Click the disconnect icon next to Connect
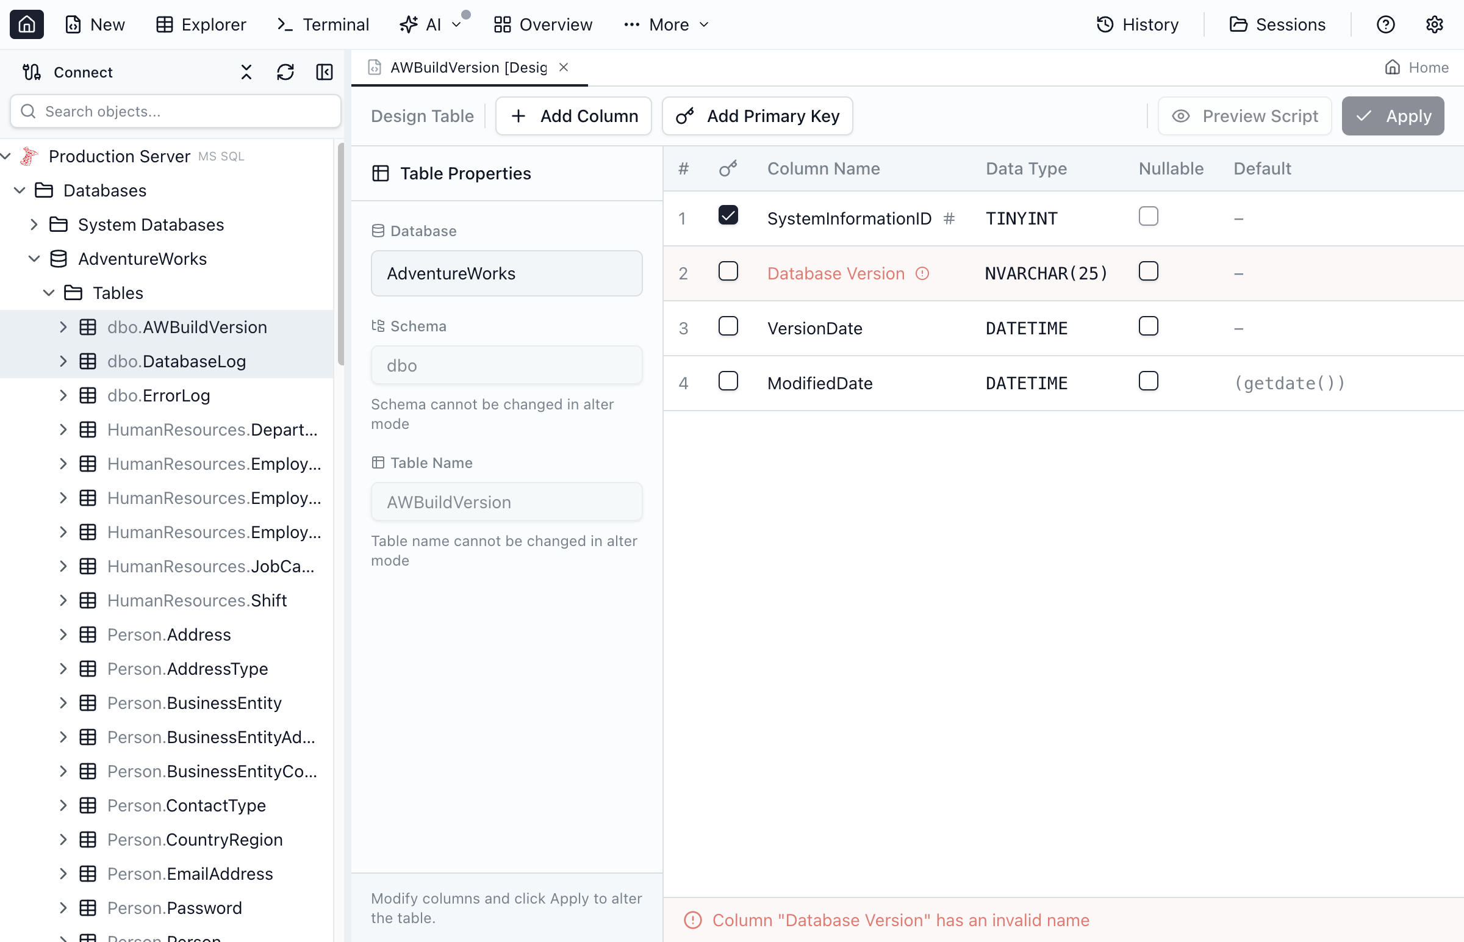The height and width of the screenshot is (942, 1464). [x=246, y=72]
